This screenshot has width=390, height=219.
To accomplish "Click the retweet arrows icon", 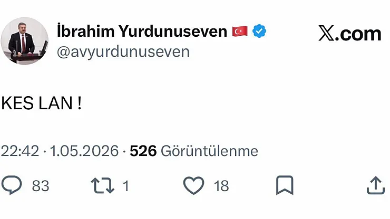I will [x=102, y=185].
